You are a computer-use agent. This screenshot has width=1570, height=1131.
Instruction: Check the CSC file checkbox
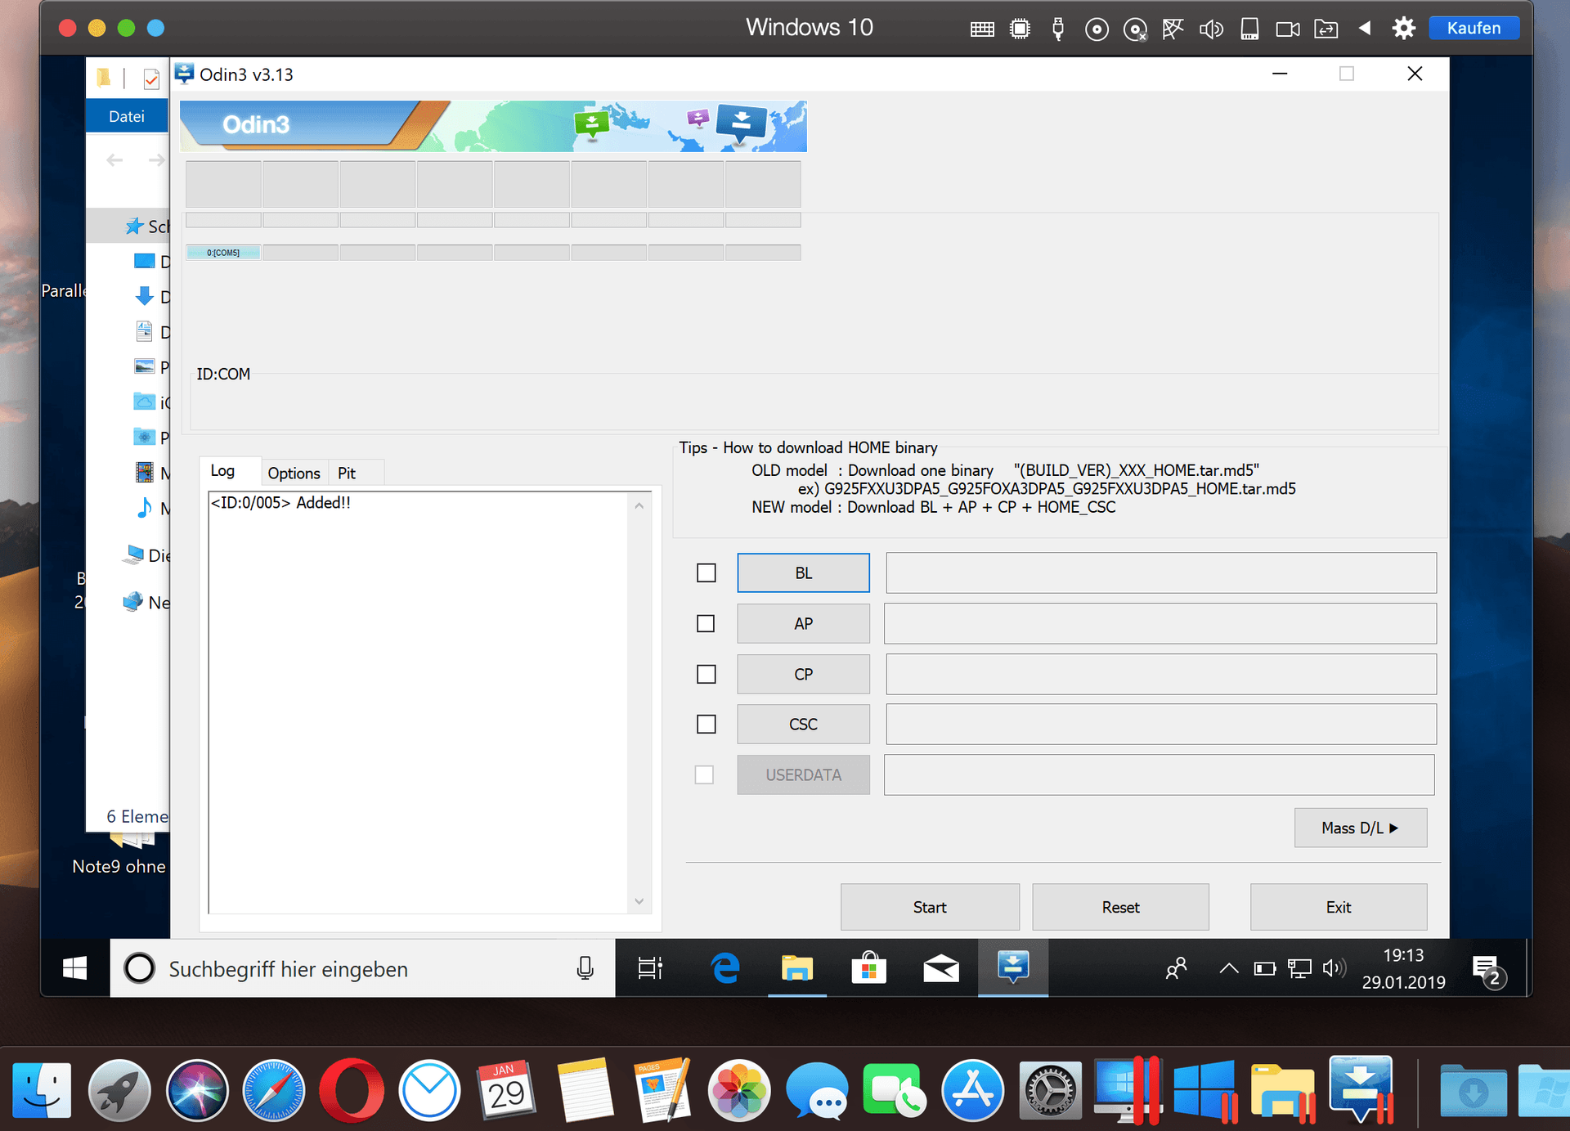tap(706, 725)
